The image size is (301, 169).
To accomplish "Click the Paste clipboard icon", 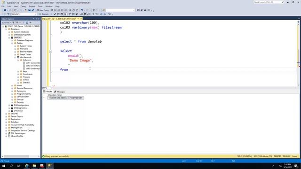I will (x=77, y=10).
